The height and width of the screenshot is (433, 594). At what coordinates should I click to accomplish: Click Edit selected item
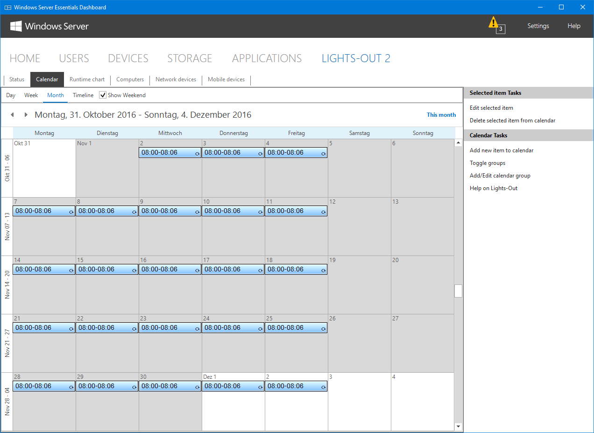[x=491, y=108]
